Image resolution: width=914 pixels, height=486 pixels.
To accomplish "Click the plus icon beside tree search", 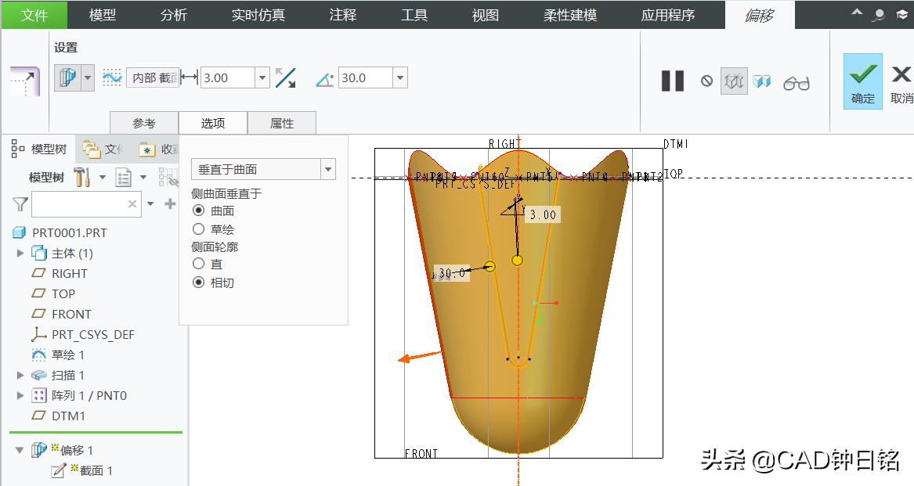I will 170,204.
